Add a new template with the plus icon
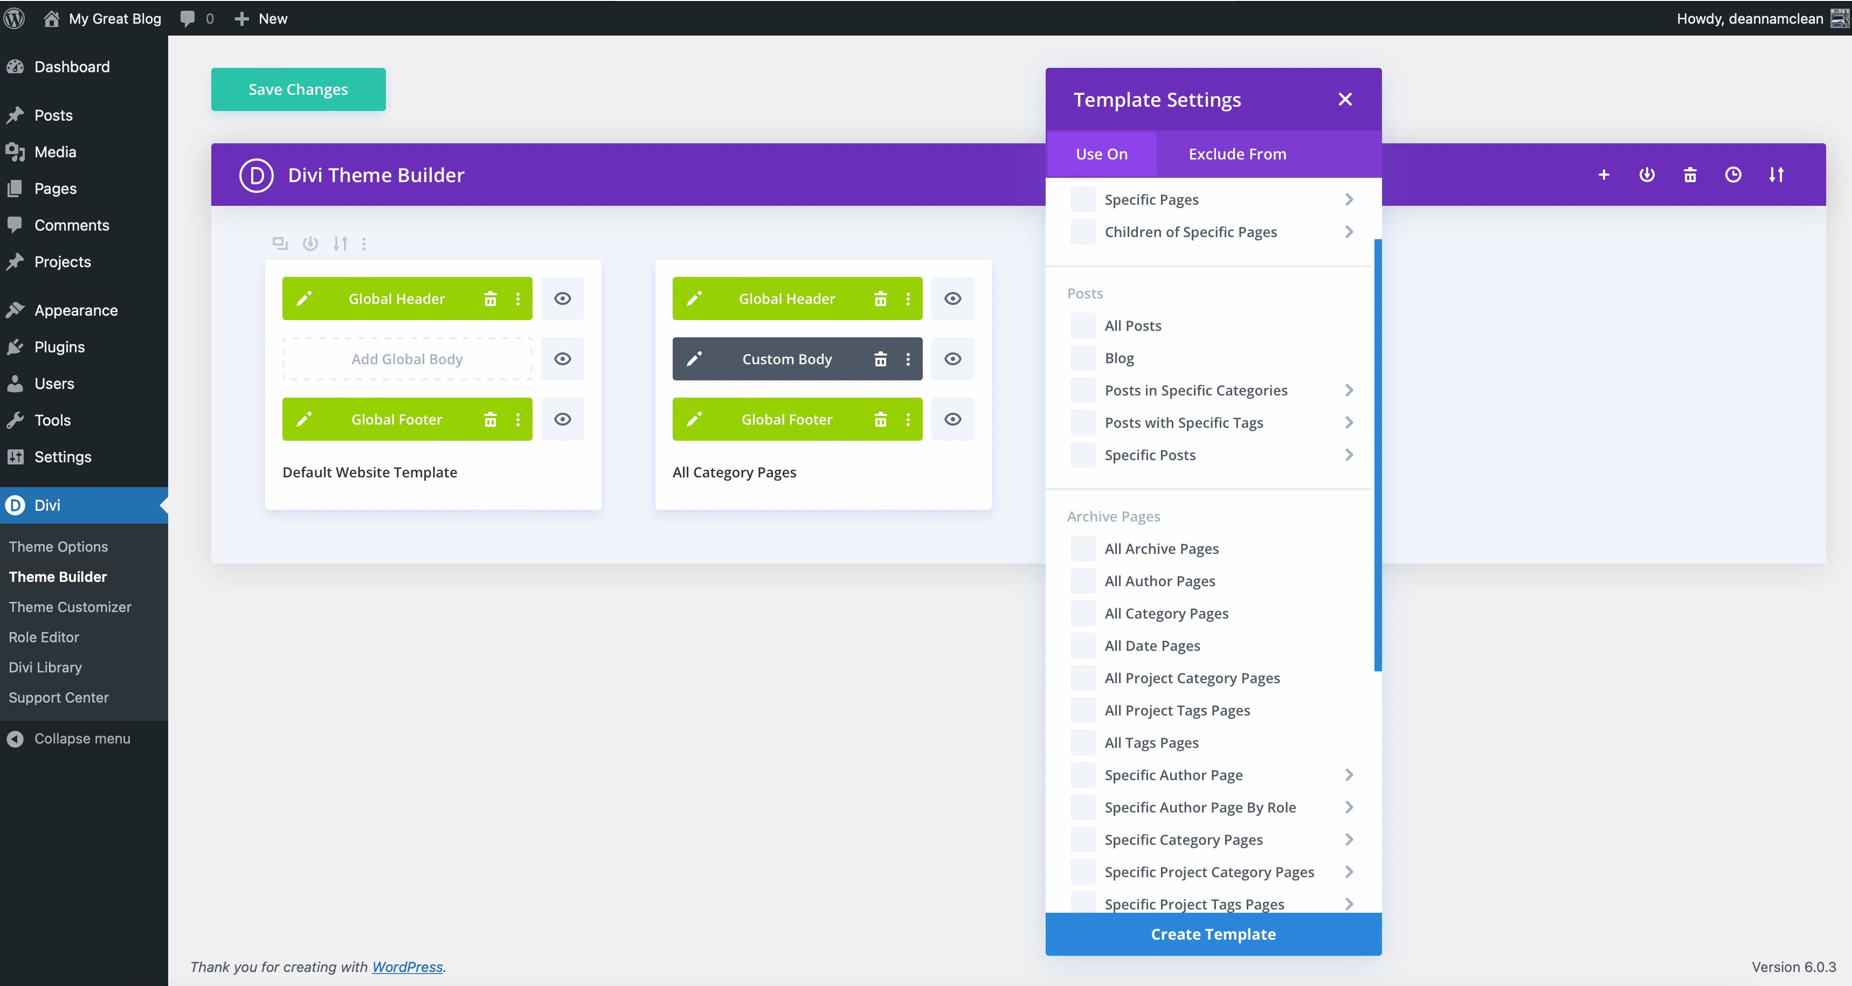 click(x=1604, y=174)
